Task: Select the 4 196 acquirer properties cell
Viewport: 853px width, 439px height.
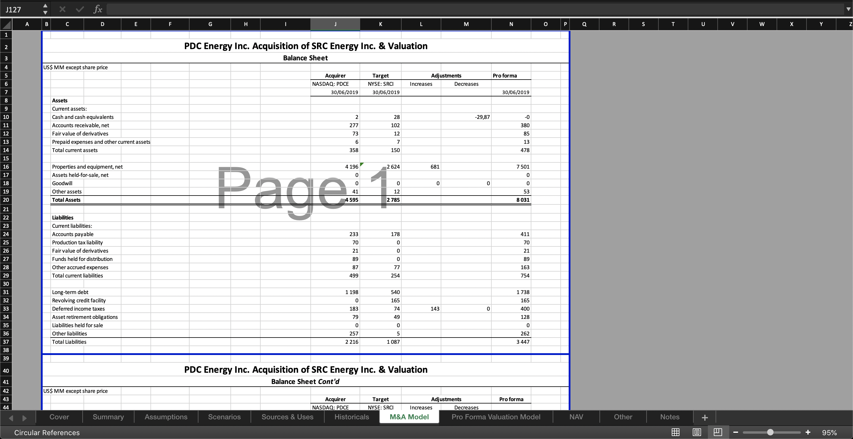Action: tap(335, 167)
